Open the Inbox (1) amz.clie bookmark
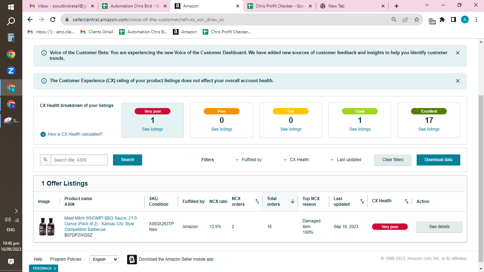This screenshot has height=272, width=484. tap(51, 32)
